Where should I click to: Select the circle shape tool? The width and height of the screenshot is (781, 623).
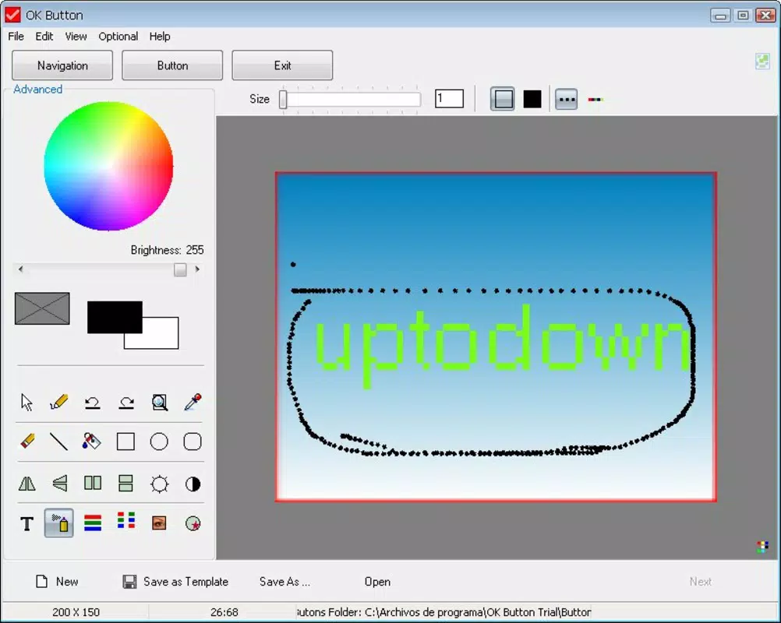(x=159, y=442)
